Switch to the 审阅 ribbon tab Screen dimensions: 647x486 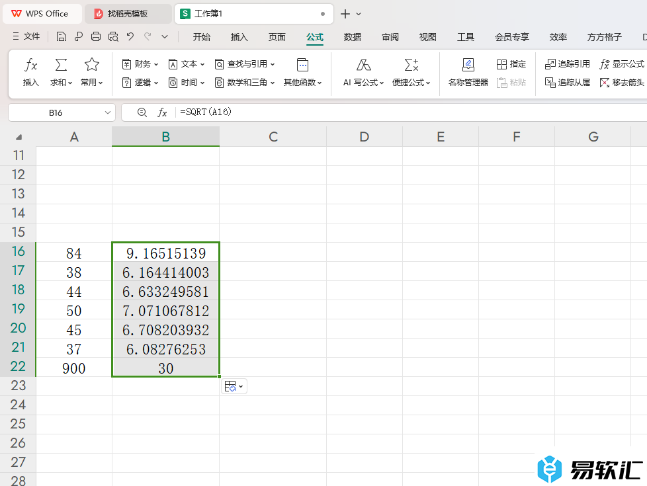pyautogui.click(x=390, y=37)
